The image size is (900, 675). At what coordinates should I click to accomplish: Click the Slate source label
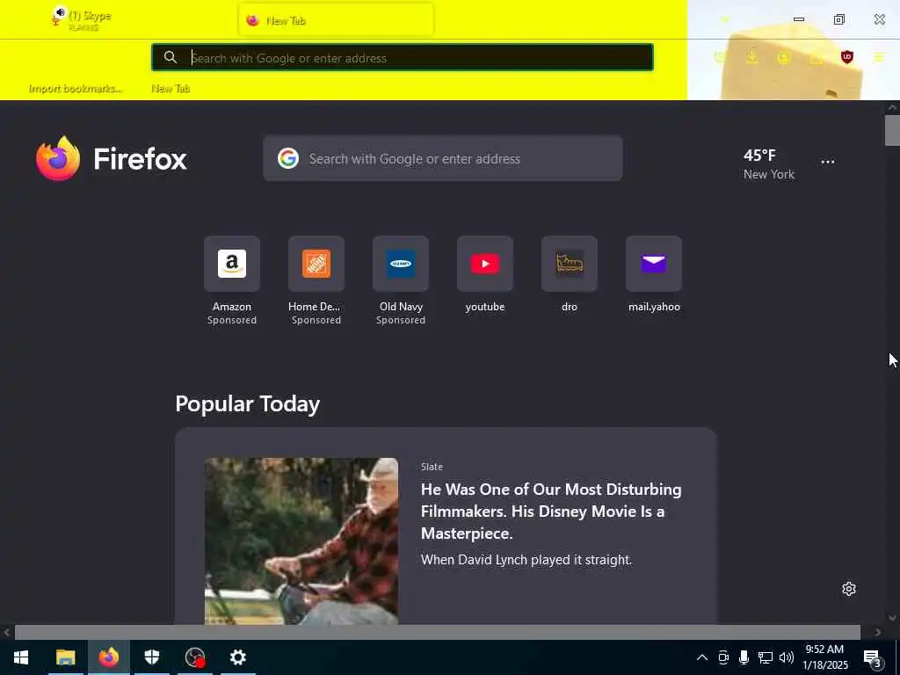(x=432, y=467)
